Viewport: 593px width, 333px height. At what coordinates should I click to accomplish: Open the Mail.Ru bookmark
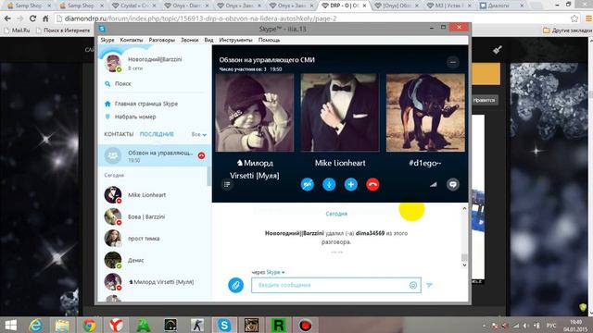(18, 31)
